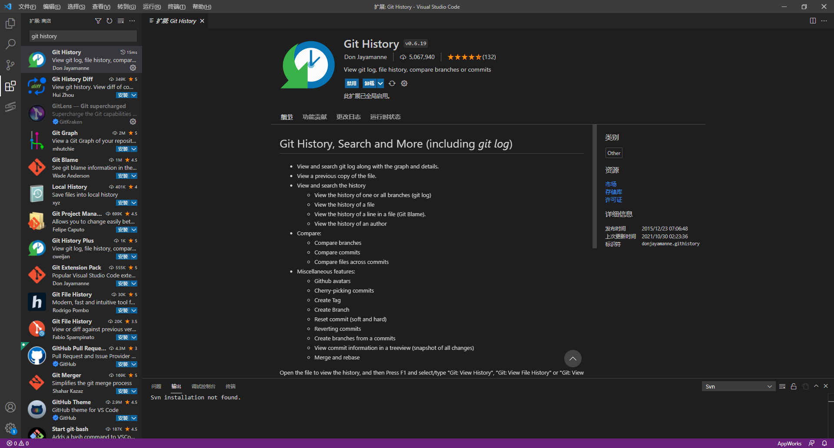Viewport: 834px width, 448px height.
Task: Maximize the bottom panel size
Action: [816, 386]
